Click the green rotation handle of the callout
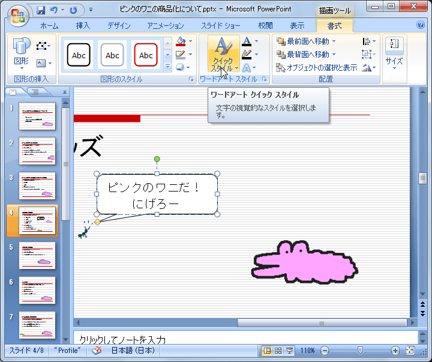Screen dimensions: 432x362 tap(157, 159)
